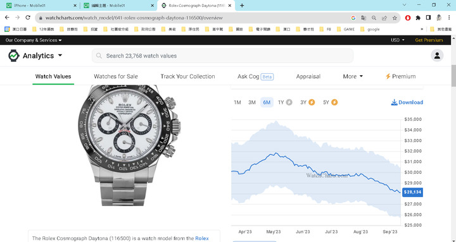Follow the Rolex link in description
456x242 pixels.
202,238
